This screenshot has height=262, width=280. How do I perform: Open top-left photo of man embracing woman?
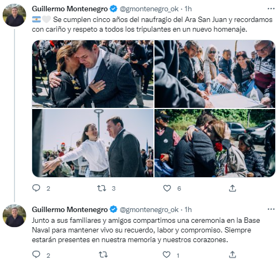coord(93,74)
